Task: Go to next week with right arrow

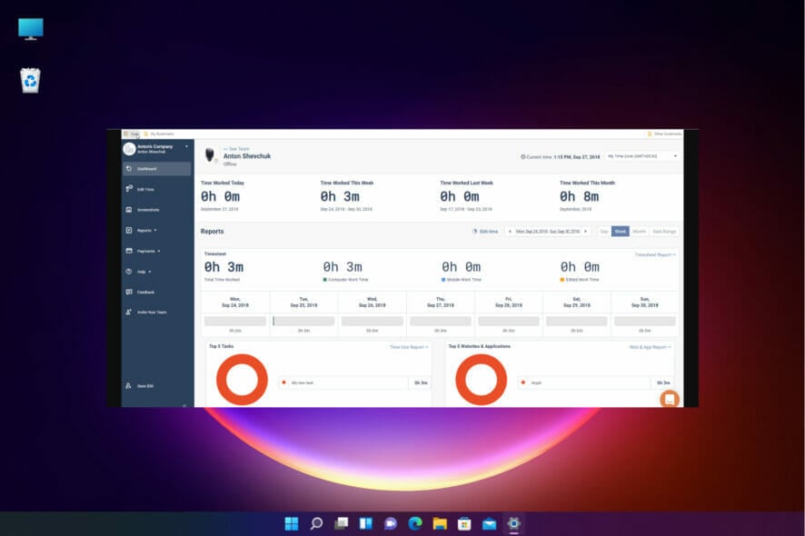Action: (585, 232)
